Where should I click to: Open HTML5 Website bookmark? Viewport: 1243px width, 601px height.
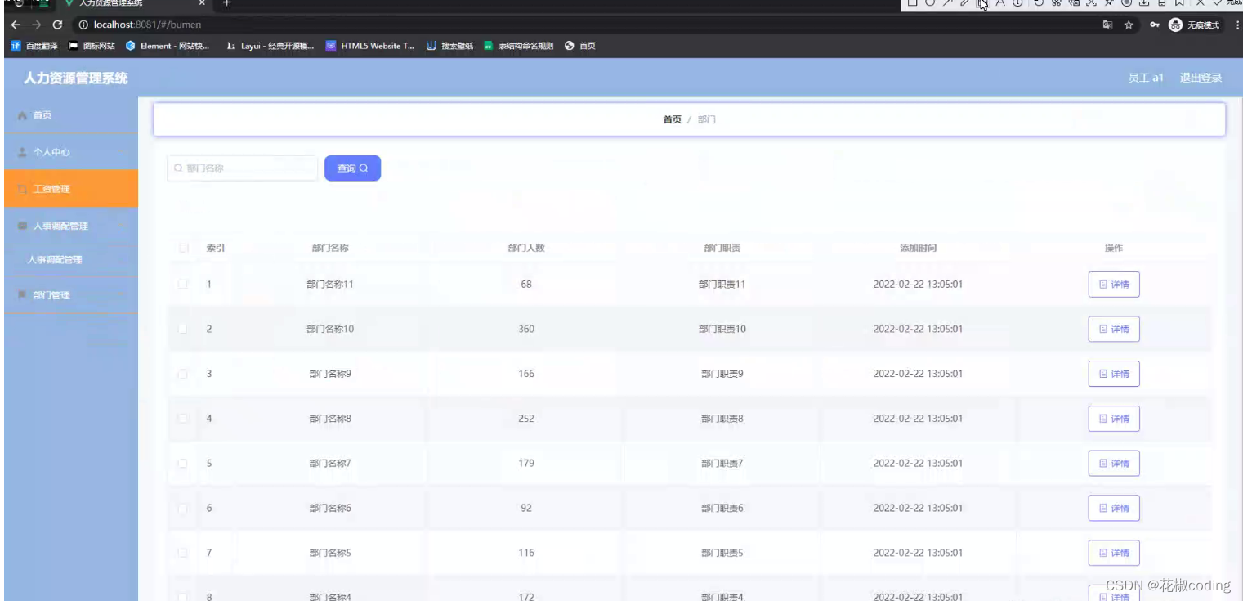370,46
